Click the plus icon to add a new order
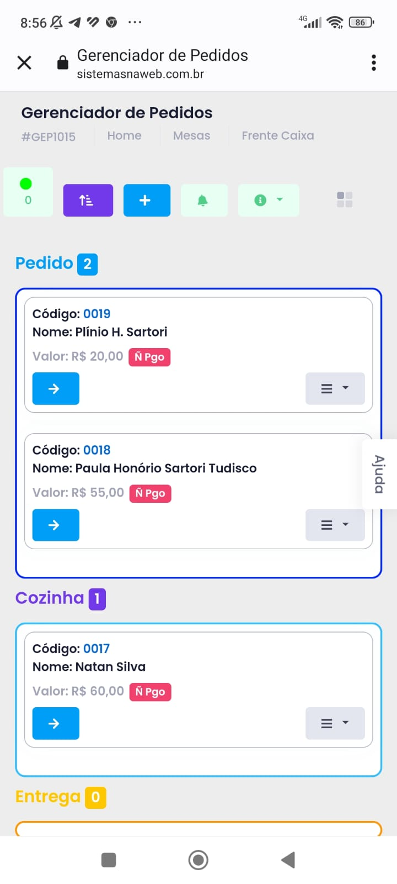 point(147,200)
